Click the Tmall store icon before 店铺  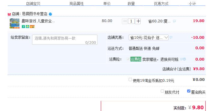[x=9, y=14]
